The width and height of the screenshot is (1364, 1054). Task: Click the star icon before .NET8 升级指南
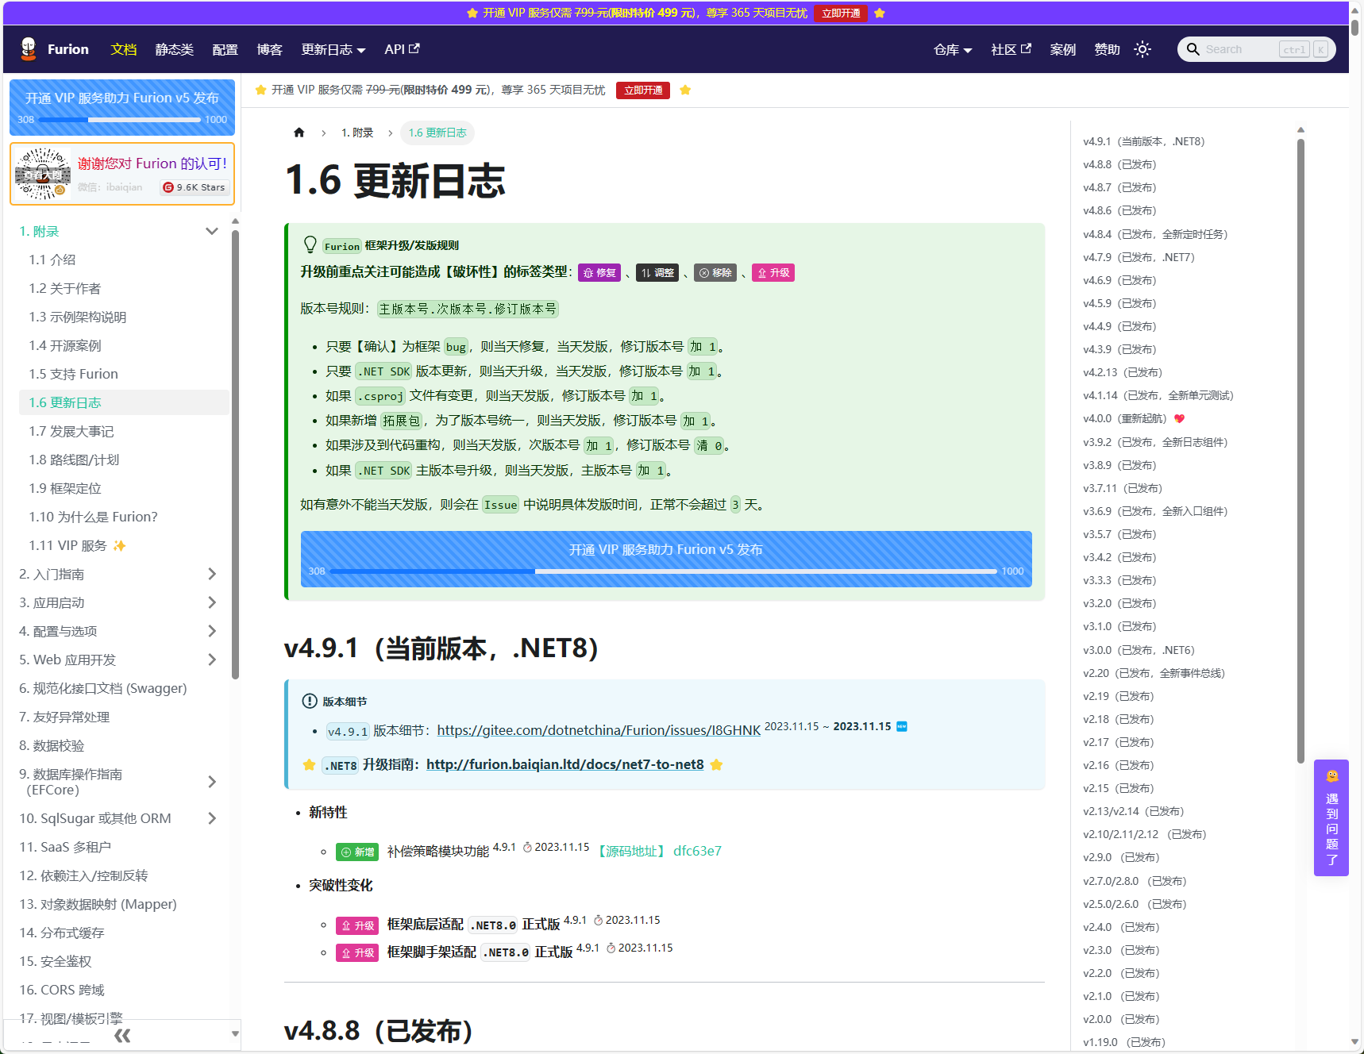309,764
